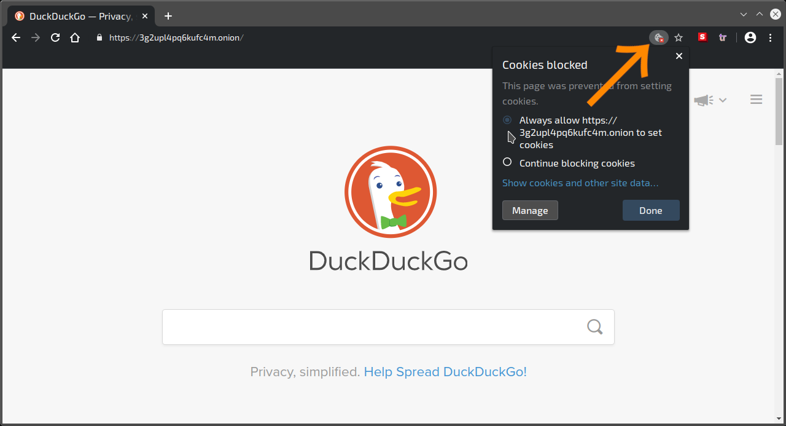This screenshot has height=426, width=786.
Task: Go back to the previous page
Action: point(16,37)
